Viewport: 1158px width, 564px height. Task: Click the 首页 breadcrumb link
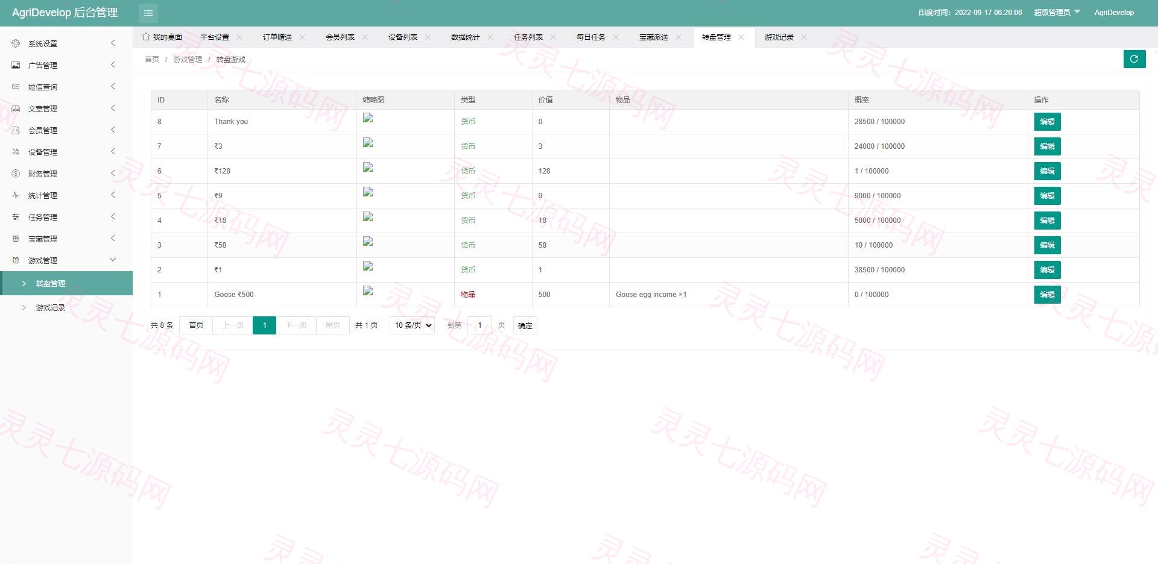pos(152,60)
